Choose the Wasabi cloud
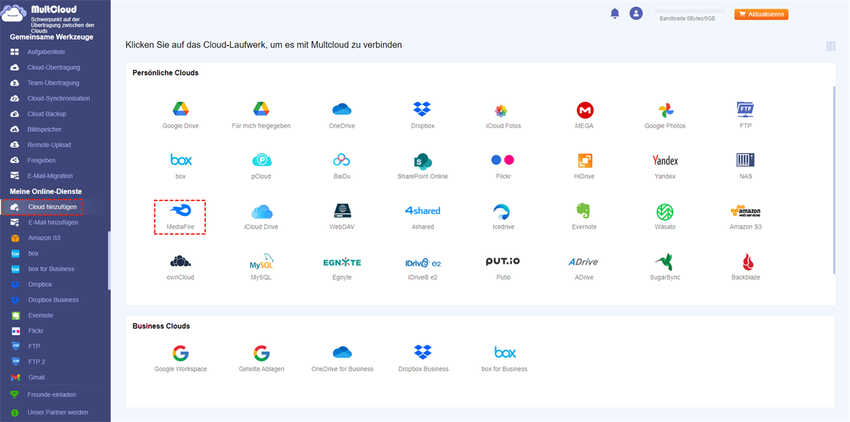The image size is (850, 422). click(665, 212)
